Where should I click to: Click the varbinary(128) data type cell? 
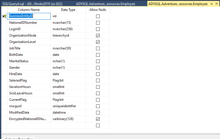(x=68, y=119)
